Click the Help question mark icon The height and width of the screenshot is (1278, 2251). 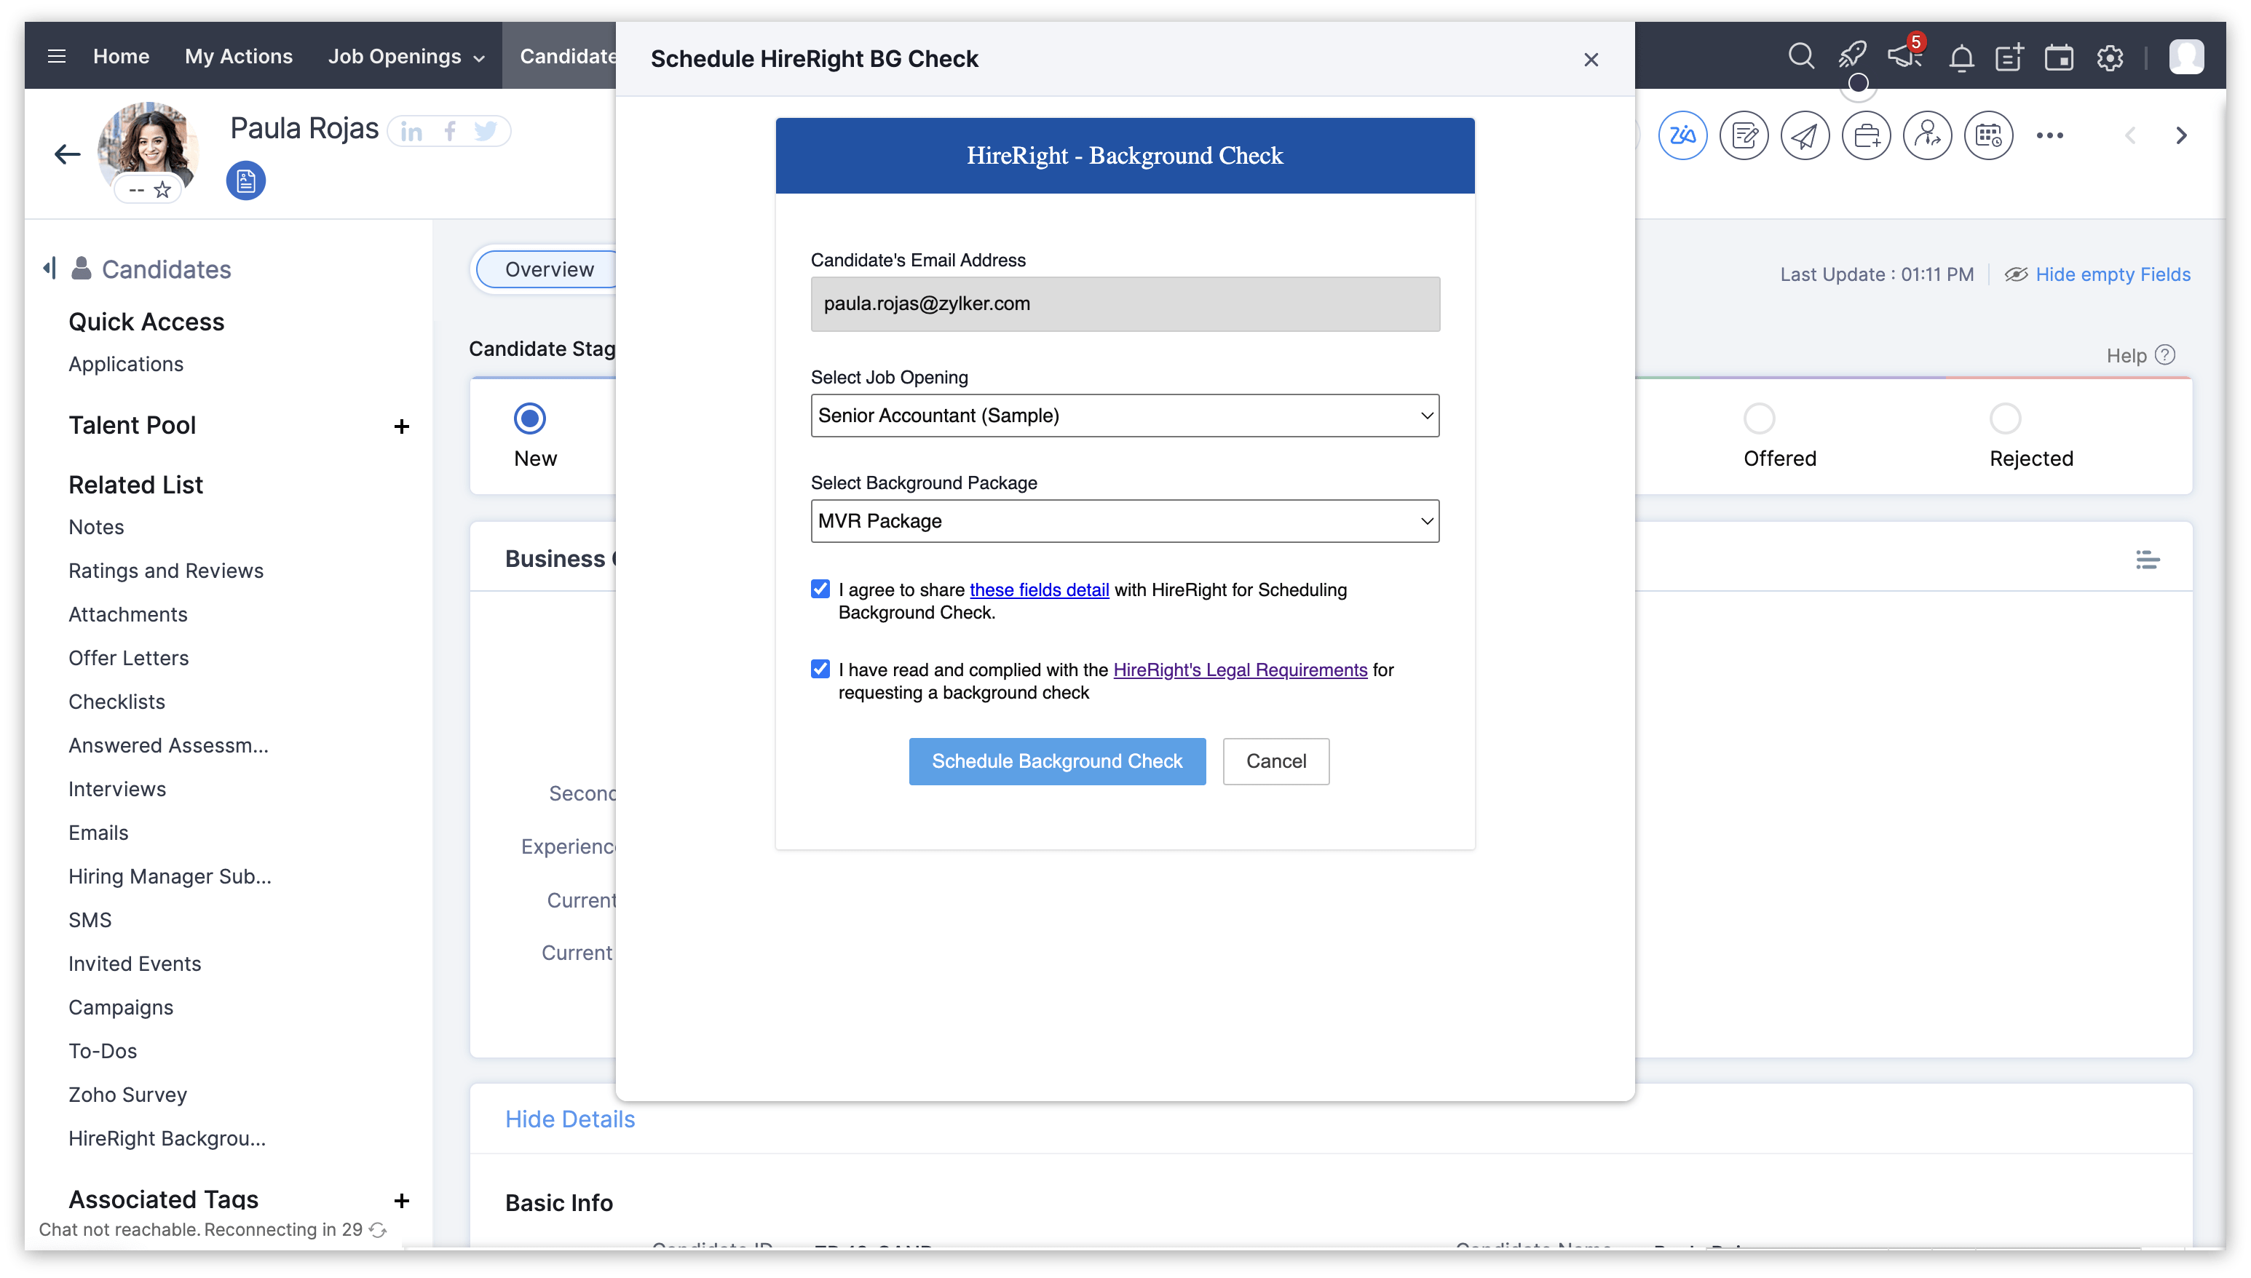tap(2165, 354)
